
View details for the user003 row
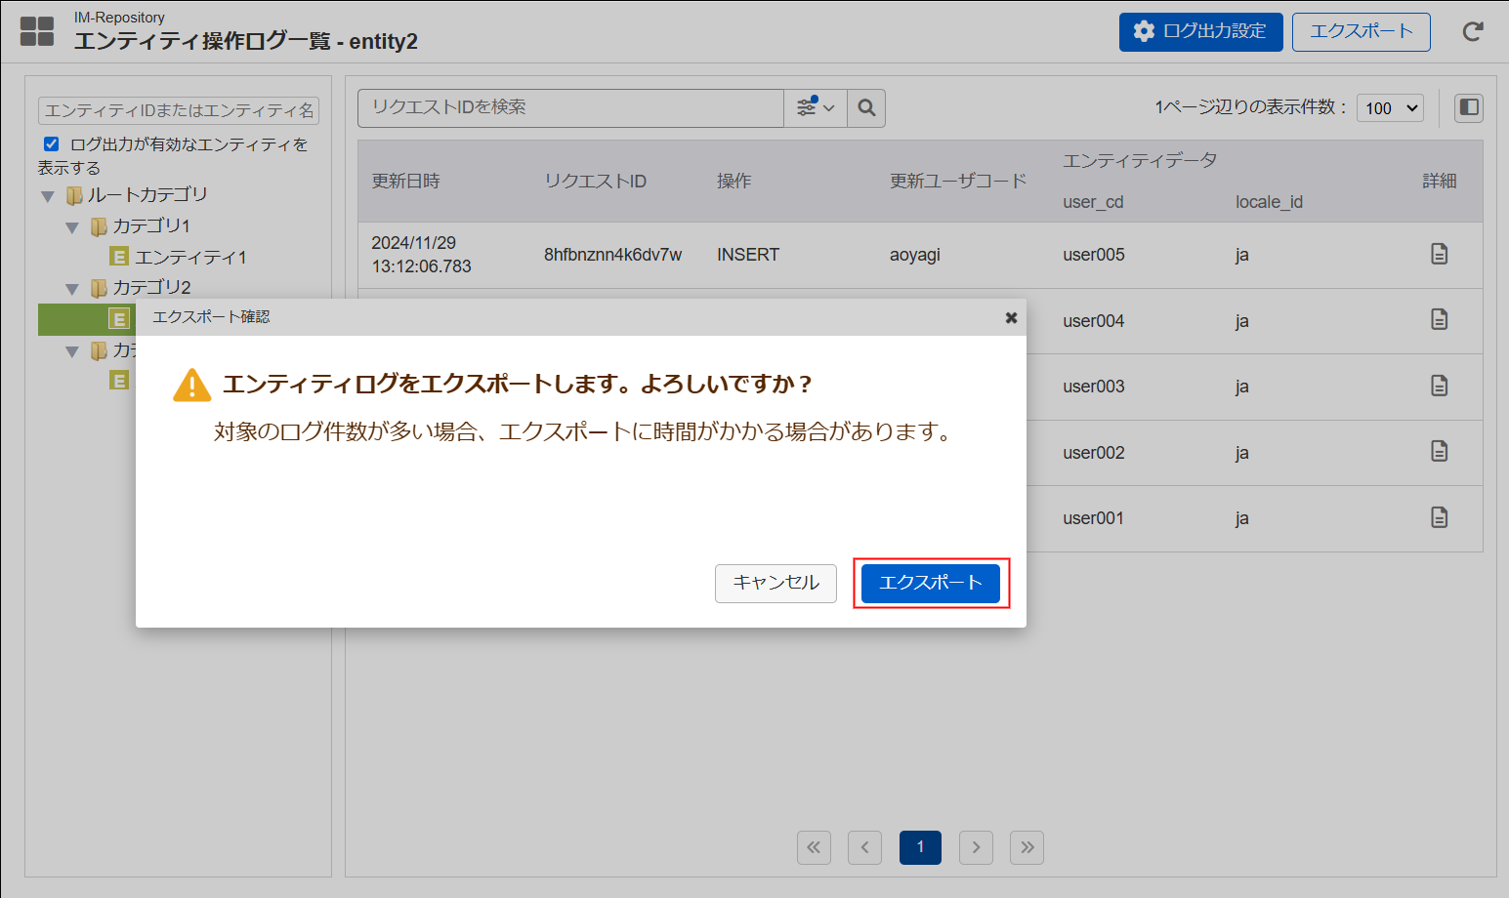pos(1439,386)
